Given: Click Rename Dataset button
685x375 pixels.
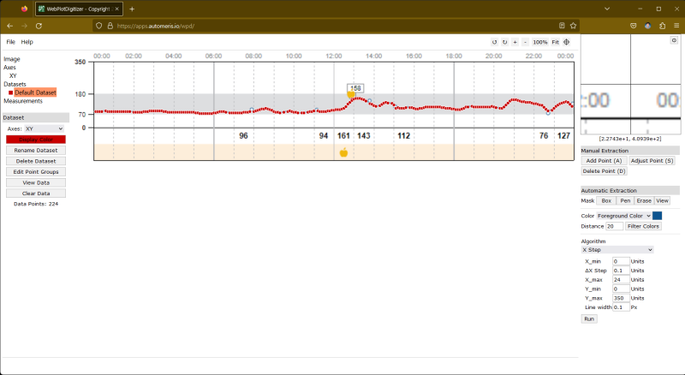Looking at the screenshot, I should [x=36, y=151].
